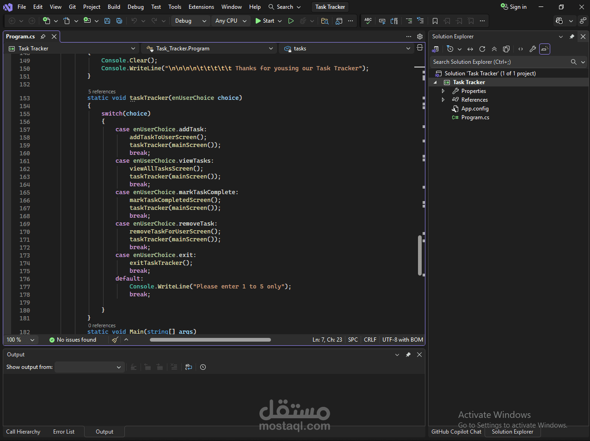Switch to the GitHub Copilot Chat tab
590x441 pixels.
(x=456, y=432)
